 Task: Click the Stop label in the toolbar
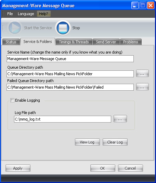76,28
